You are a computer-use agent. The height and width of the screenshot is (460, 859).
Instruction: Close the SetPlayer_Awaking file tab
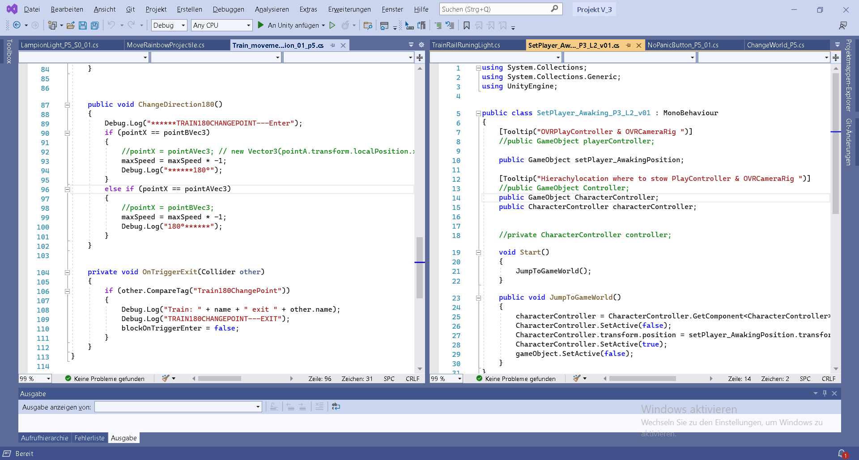click(639, 45)
